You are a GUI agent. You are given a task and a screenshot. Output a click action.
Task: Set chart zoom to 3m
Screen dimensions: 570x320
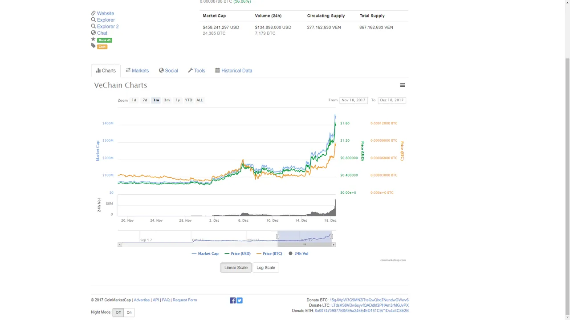(167, 100)
